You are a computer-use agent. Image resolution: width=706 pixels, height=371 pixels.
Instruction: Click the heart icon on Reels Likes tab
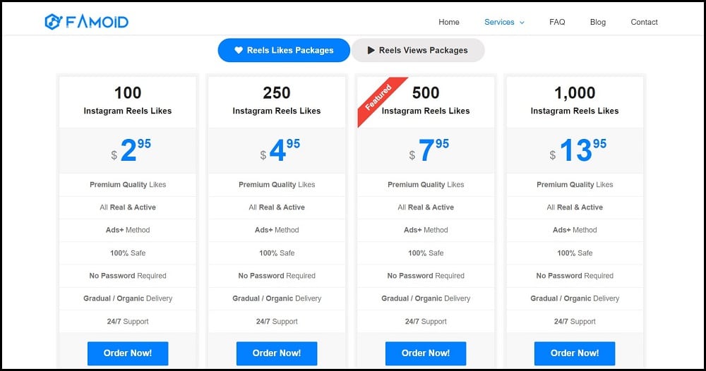(239, 50)
